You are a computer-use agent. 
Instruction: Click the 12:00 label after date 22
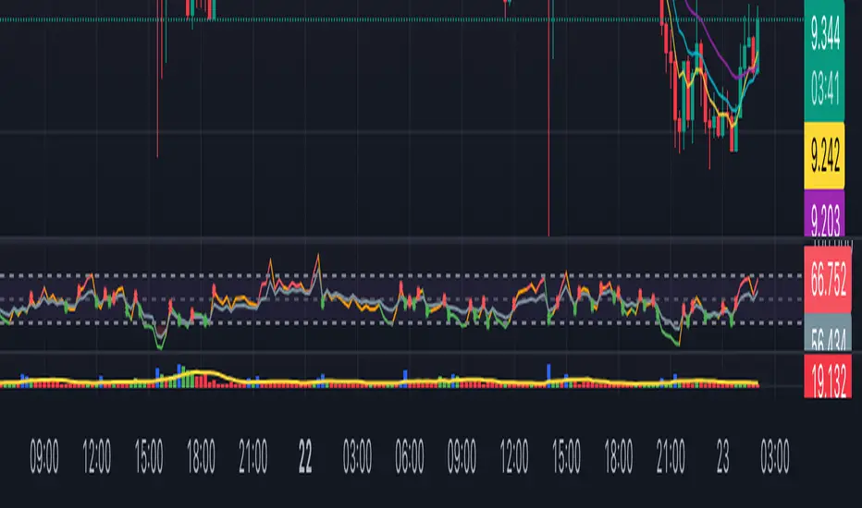(514, 456)
